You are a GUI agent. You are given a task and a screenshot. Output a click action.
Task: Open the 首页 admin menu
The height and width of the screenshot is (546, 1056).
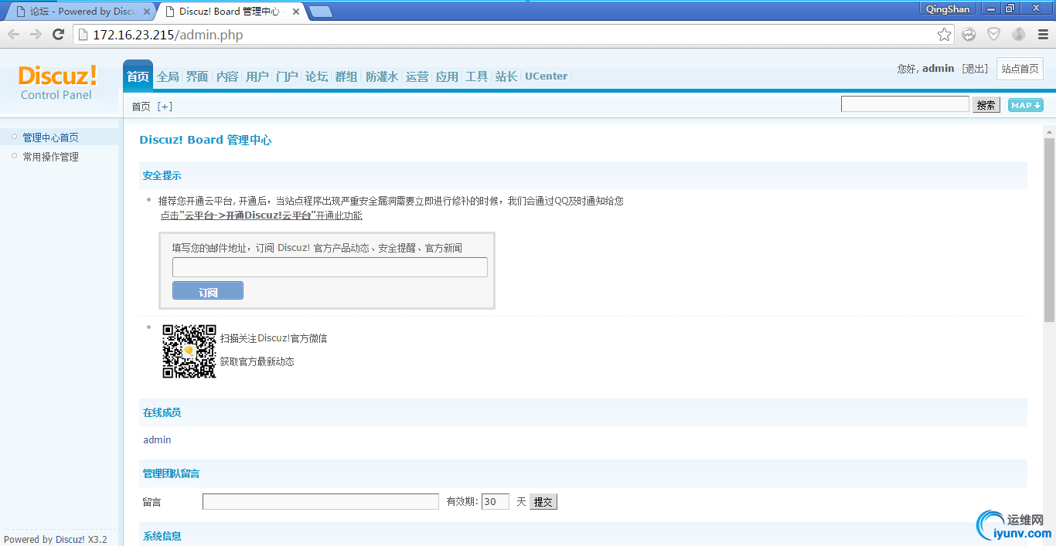point(138,76)
